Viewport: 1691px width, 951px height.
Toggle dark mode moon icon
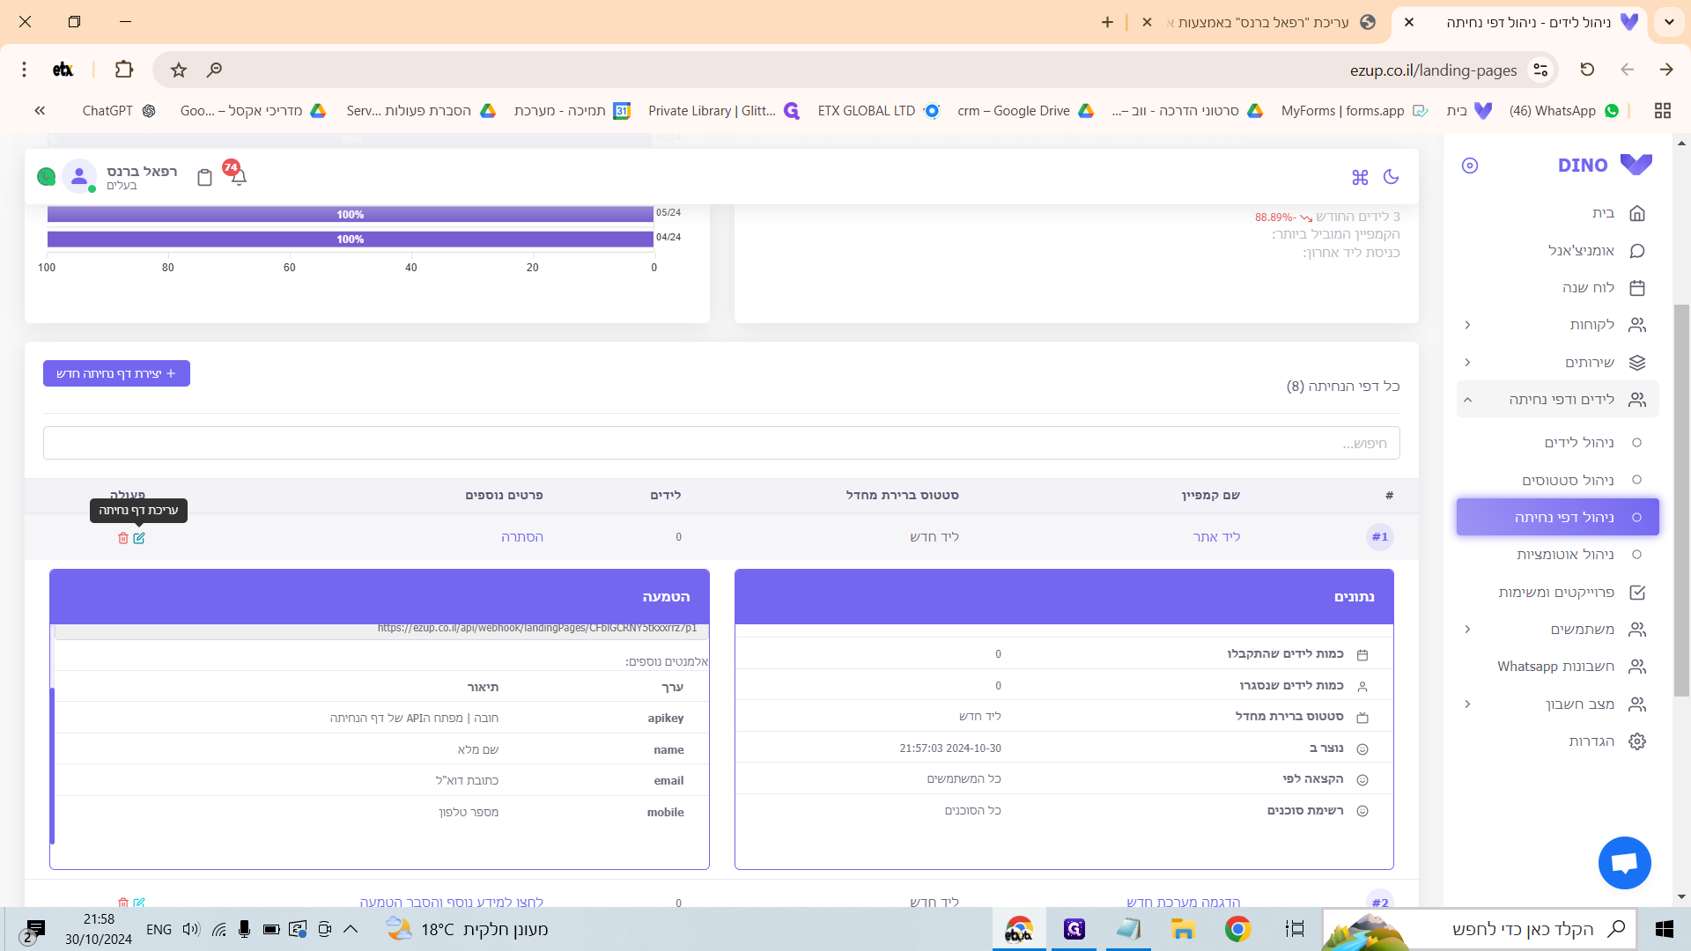[1392, 176]
